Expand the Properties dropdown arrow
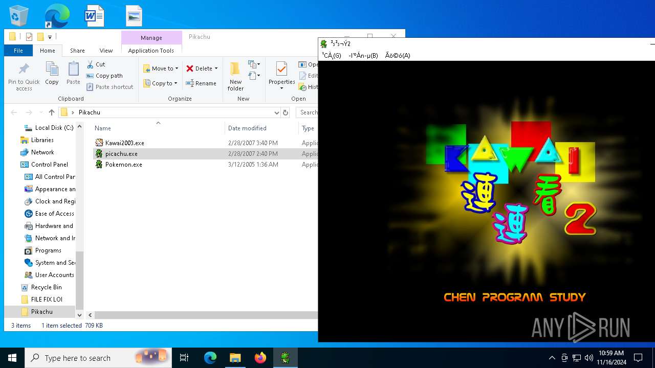This screenshot has width=655, height=368. tap(281, 88)
